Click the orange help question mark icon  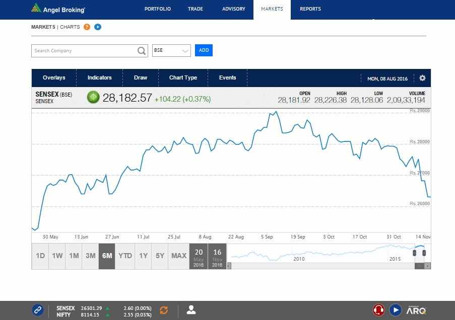[87, 27]
